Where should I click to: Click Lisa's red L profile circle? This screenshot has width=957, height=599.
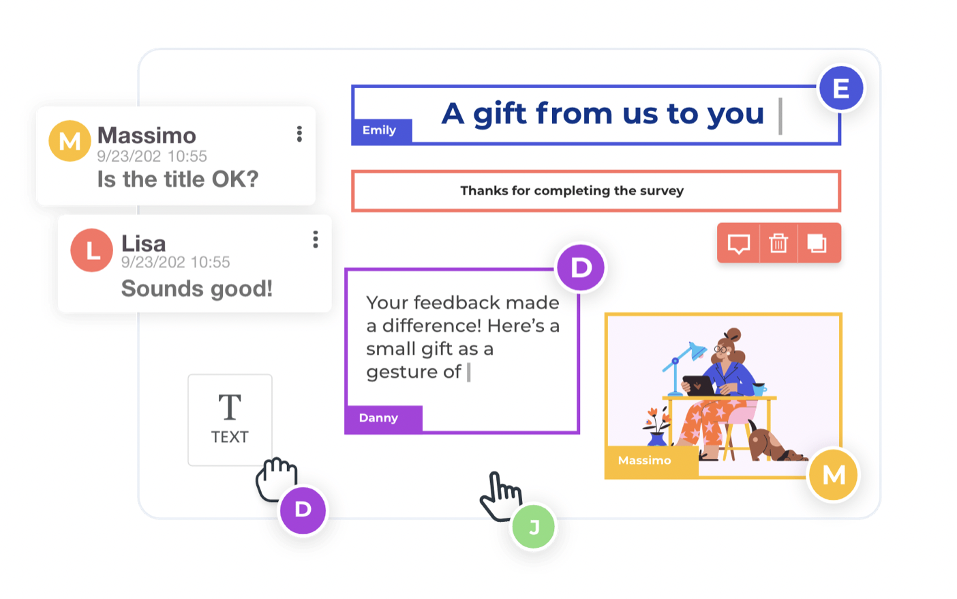[x=92, y=250]
